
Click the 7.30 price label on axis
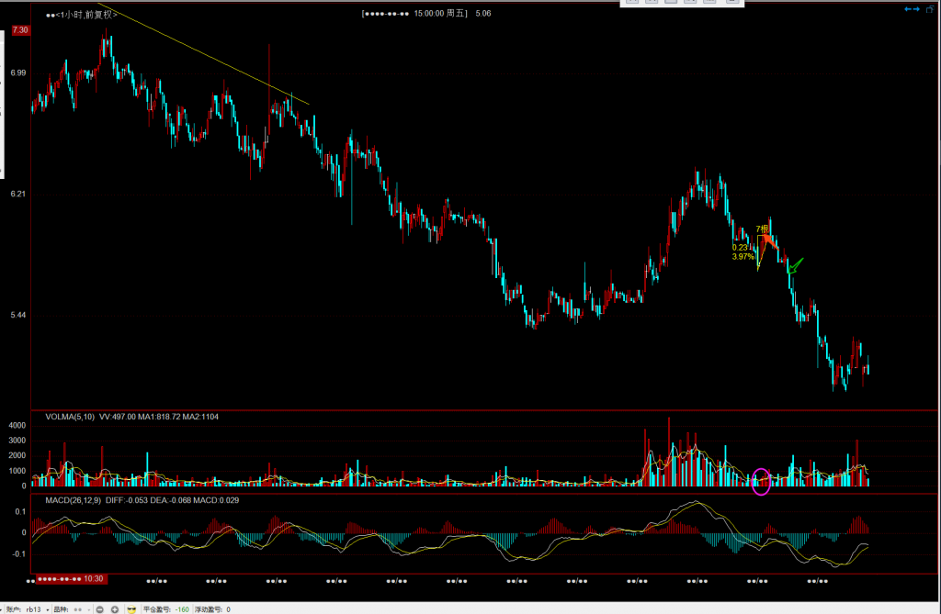pos(20,30)
